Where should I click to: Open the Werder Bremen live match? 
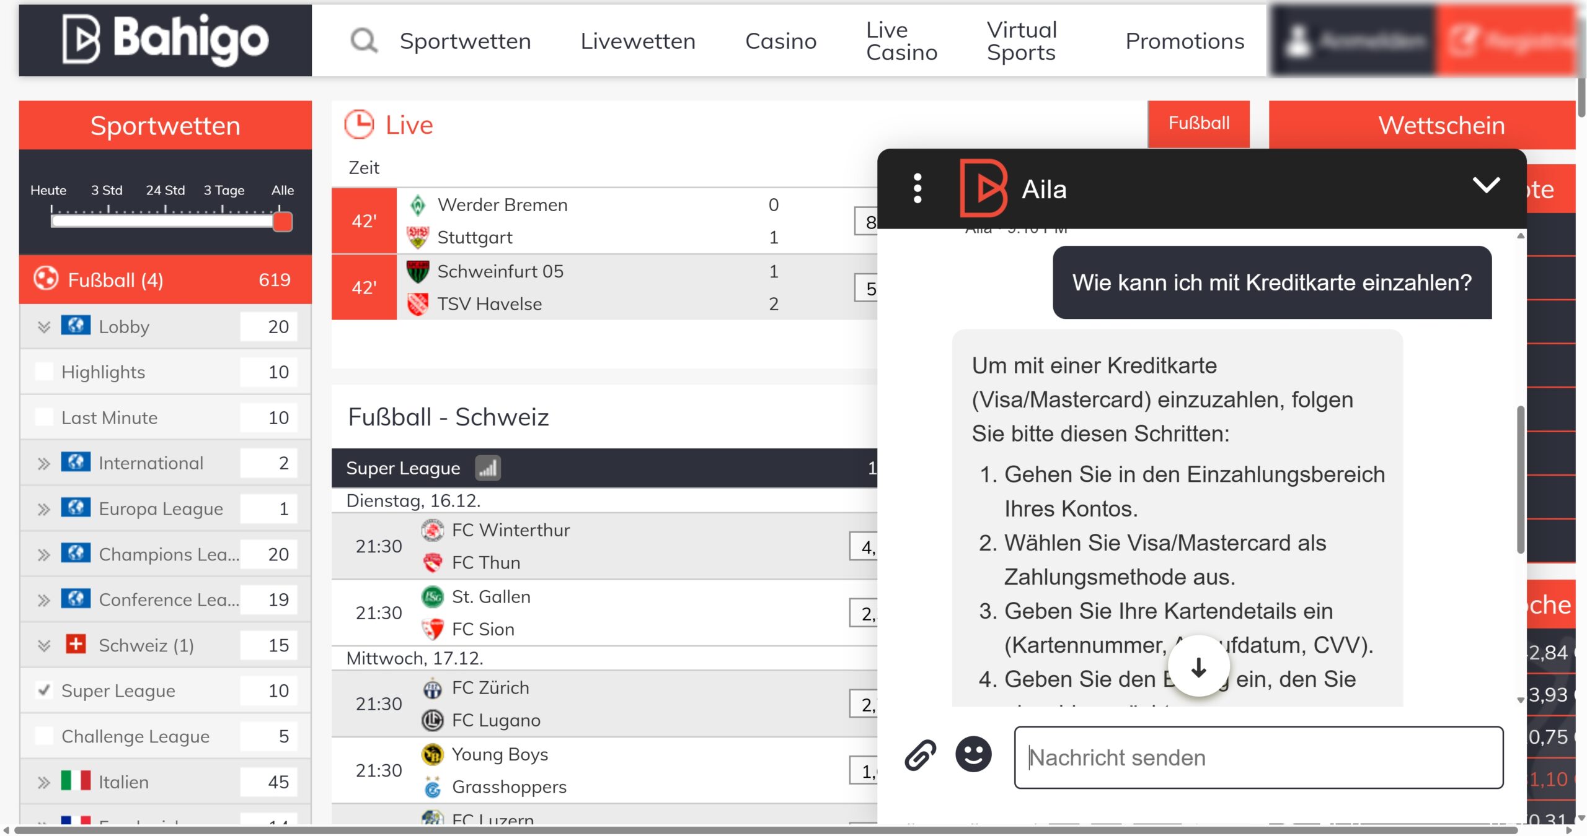click(502, 205)
